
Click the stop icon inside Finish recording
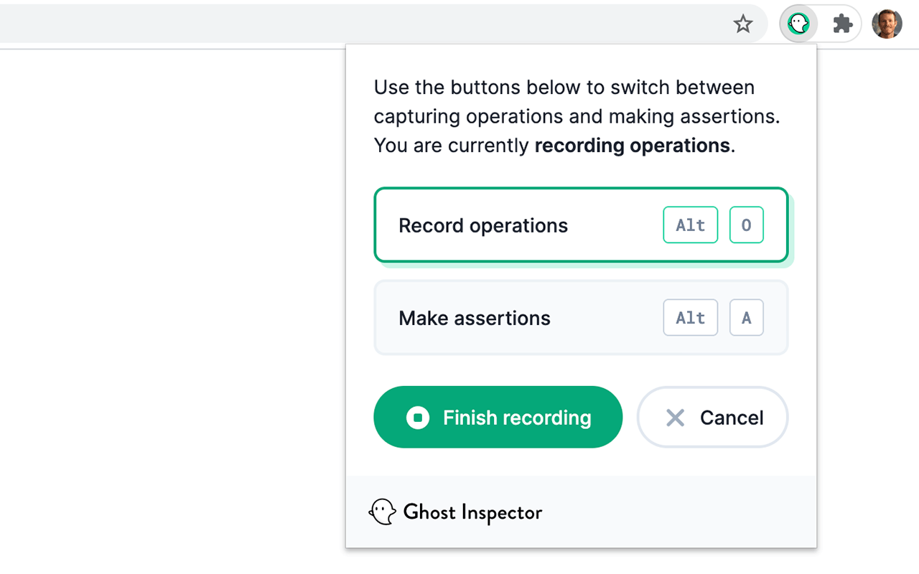pyautogui.click(x=418, y=417)
